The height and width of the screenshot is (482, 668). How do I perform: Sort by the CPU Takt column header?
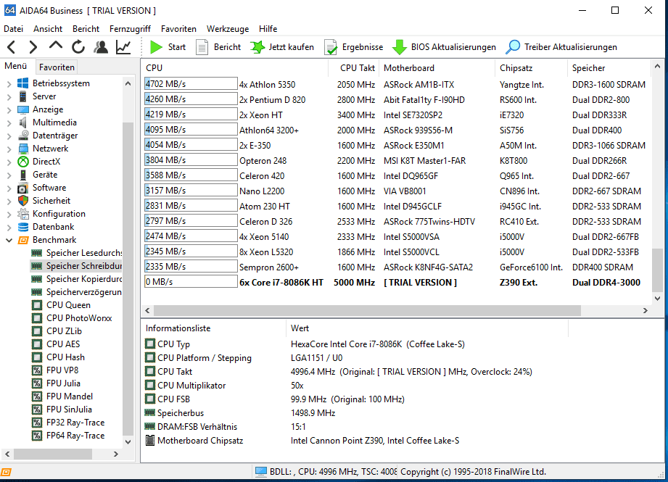tap(354, 68)
